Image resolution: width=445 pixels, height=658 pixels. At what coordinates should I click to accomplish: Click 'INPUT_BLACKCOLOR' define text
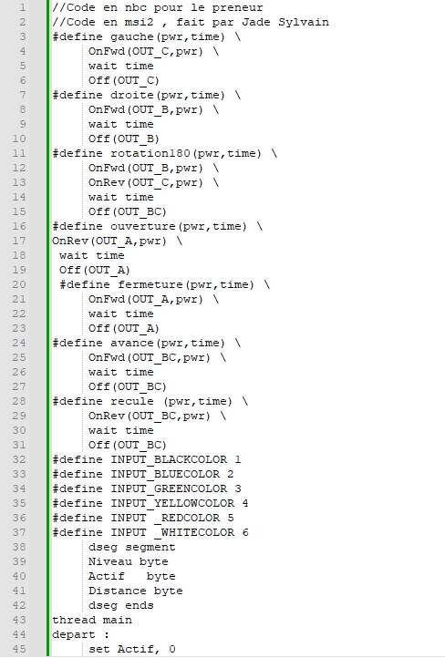click(x=169, y=460)
